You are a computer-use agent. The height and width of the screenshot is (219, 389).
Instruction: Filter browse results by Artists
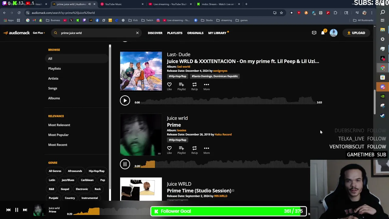click(53, 78)
